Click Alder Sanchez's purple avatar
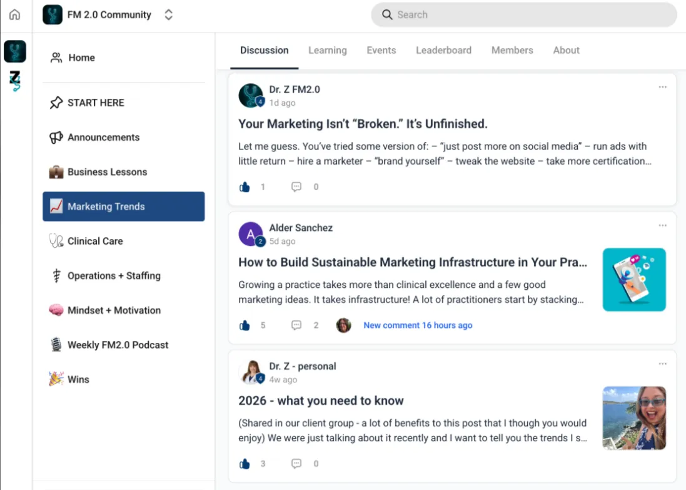This screenshot has height=490, width=686. click(x=251, y=234)
